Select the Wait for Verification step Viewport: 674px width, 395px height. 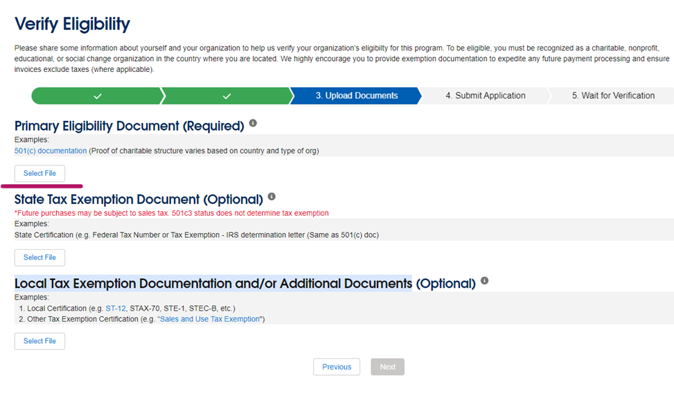pyautogui.click(x=612, y=95)
